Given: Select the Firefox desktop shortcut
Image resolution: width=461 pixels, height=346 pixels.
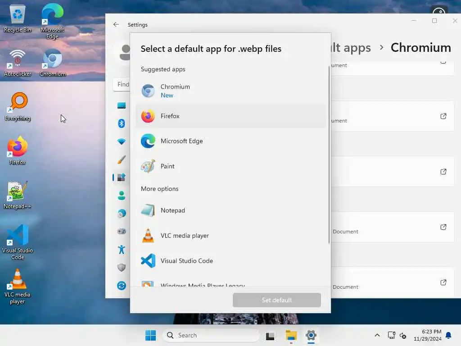Looking at the screenshot, I should point(18,151).
